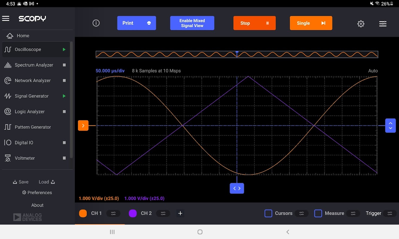Run a Single capture
Viewport: 399px width, 239px height.
pos(311,23)
